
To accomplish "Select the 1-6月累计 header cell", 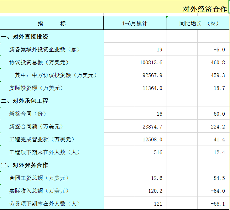I will point(135,24).
